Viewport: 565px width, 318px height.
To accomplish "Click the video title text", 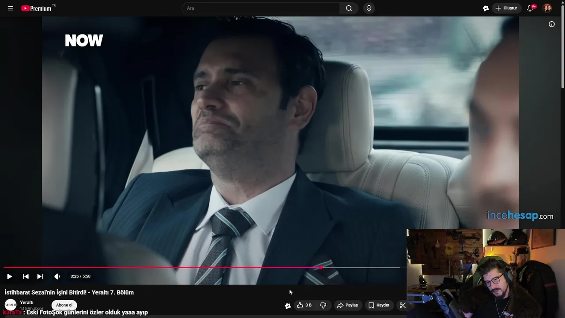I will 69,292.
